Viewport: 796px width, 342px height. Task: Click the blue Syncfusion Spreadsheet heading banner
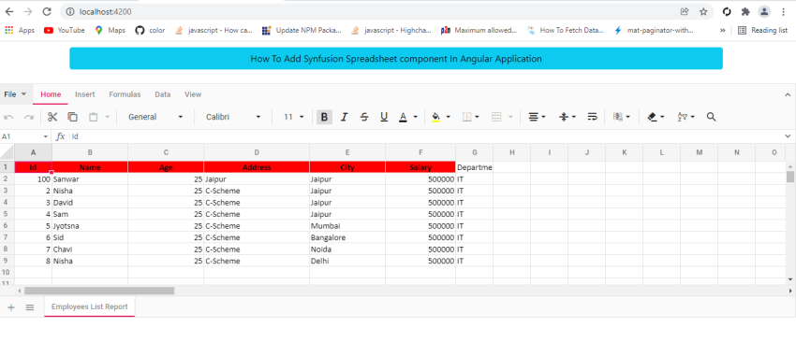(x=396, y=58)
